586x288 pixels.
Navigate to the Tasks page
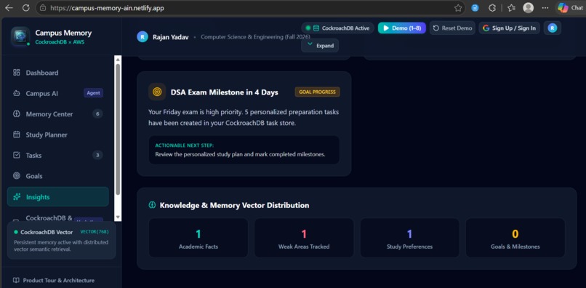pos(58,155)
